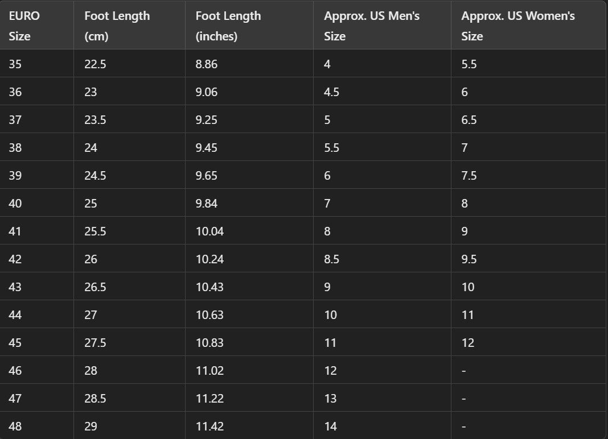Select the 24.5 cm foot length cell
608x439 pixels.
point(95,176)
